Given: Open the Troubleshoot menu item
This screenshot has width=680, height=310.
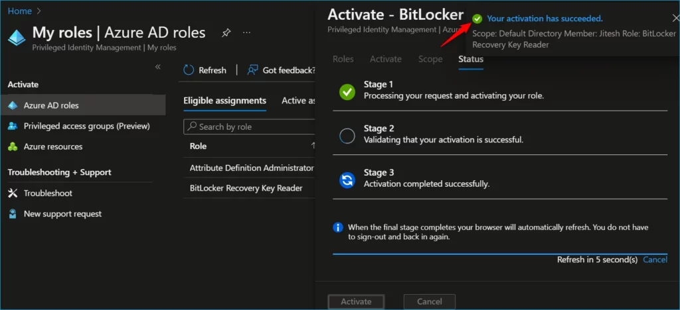Looking at the screenshot, I should click(x=48, y=193).
